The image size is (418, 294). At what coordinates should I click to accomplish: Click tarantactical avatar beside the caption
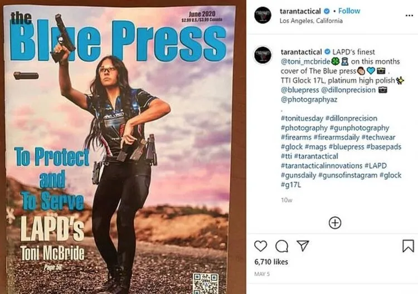[263, 55]
